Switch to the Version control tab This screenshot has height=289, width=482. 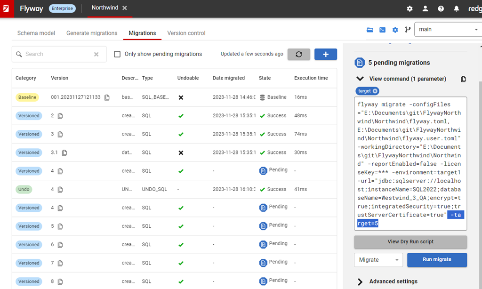[x=186, y=33]
